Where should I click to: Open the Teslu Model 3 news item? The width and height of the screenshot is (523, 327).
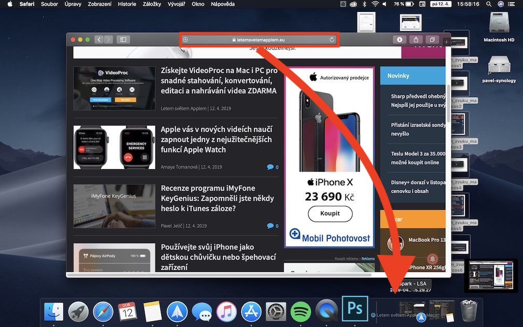coord(418,158)
